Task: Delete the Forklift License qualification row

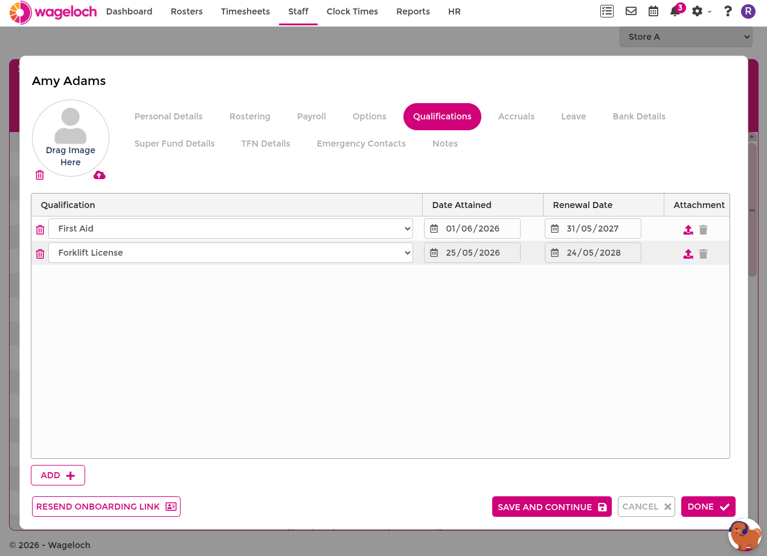Action: tap(40, 253)
